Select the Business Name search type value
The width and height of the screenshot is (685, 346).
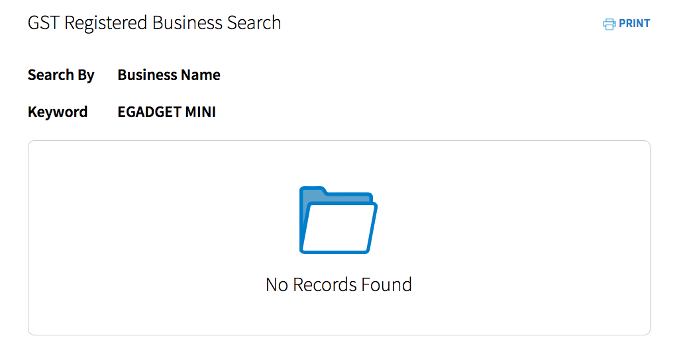tap(169, 75)
